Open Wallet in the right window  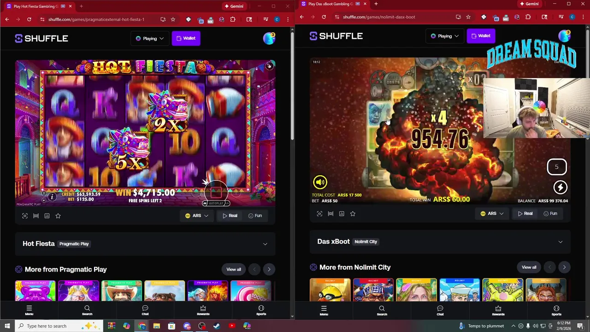click(x=481, y=36)
